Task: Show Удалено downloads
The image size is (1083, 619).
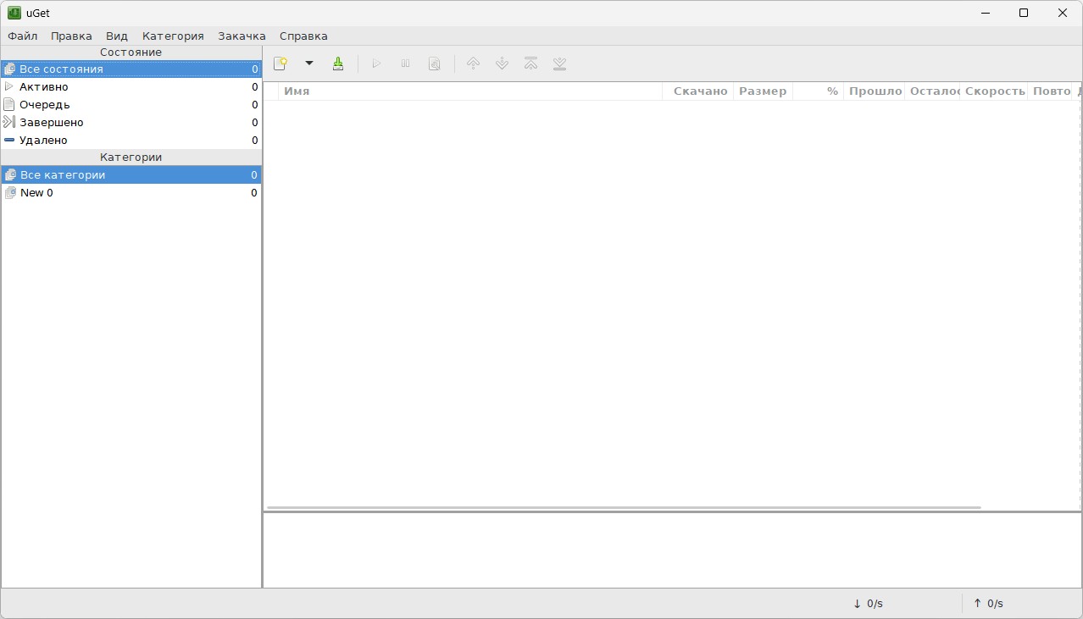Action: 131,141
